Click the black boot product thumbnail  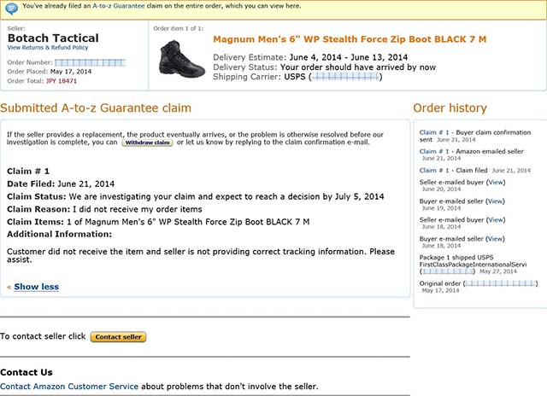(181, 59)
